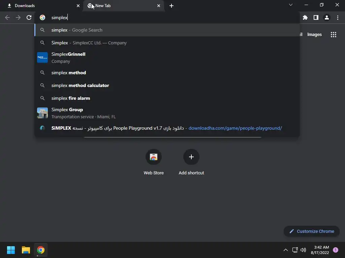Open the SiMPLEX People Playground history suggestion
This screenshot has width=345, height=258.
click(167, 128)
